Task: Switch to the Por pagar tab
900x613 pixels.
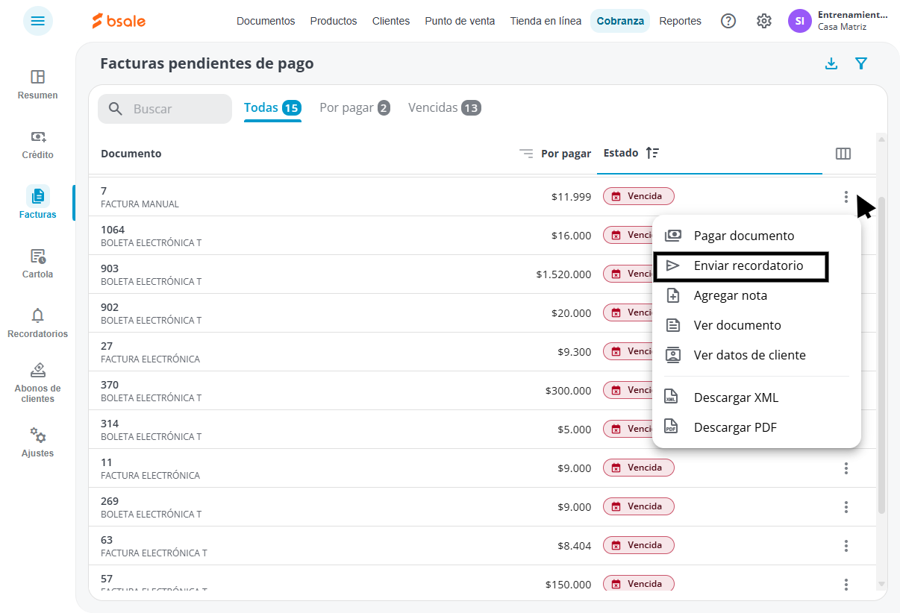Action: pyautogui.click(x=354, y=108)
